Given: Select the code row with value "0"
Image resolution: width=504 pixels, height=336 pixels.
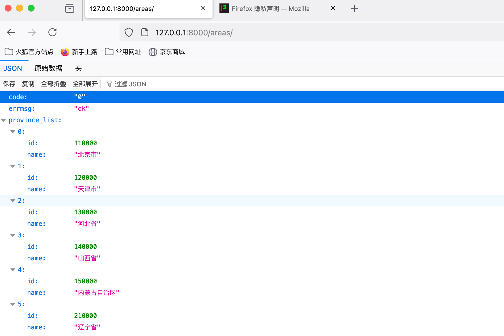Looking at the screenshot, I should [252, 97].
